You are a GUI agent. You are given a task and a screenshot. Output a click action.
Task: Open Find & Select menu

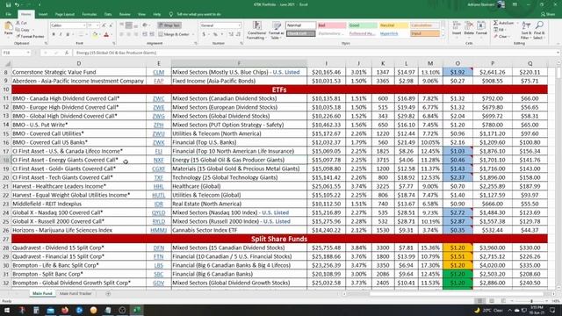tap(539, 30)
